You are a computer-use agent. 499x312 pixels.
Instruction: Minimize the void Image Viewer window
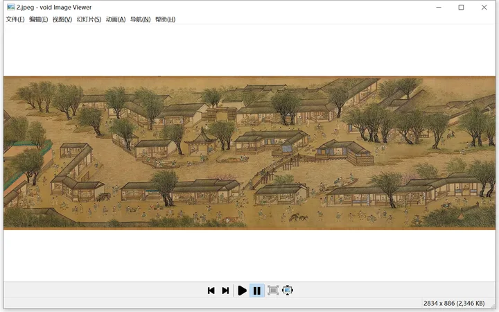coord(439,7)
